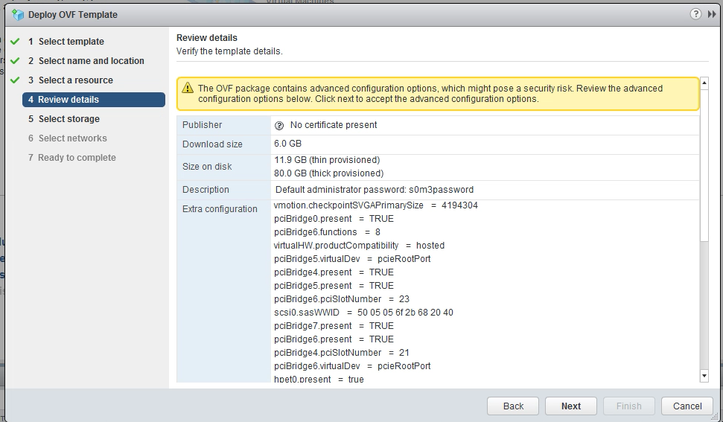Click the help question mark icon
The height and width of the screenshot is (422, 723).
tap(695, 14)
